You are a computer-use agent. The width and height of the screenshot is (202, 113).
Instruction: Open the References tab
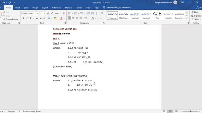coord(56,8)
